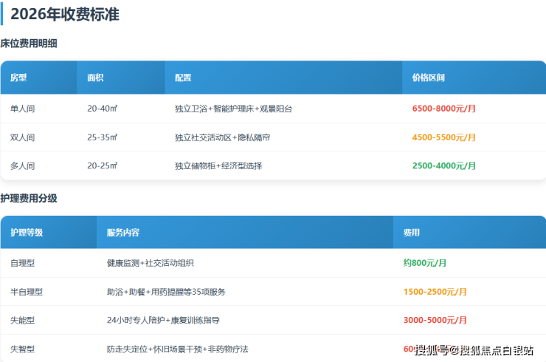Click the 面积 column header
This screenshot has width=546, height=362.
pos(95,78)
